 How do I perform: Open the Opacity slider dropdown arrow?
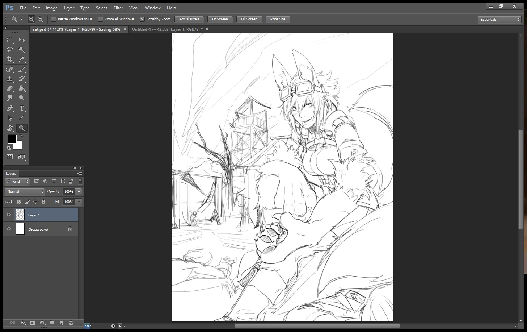79,192
